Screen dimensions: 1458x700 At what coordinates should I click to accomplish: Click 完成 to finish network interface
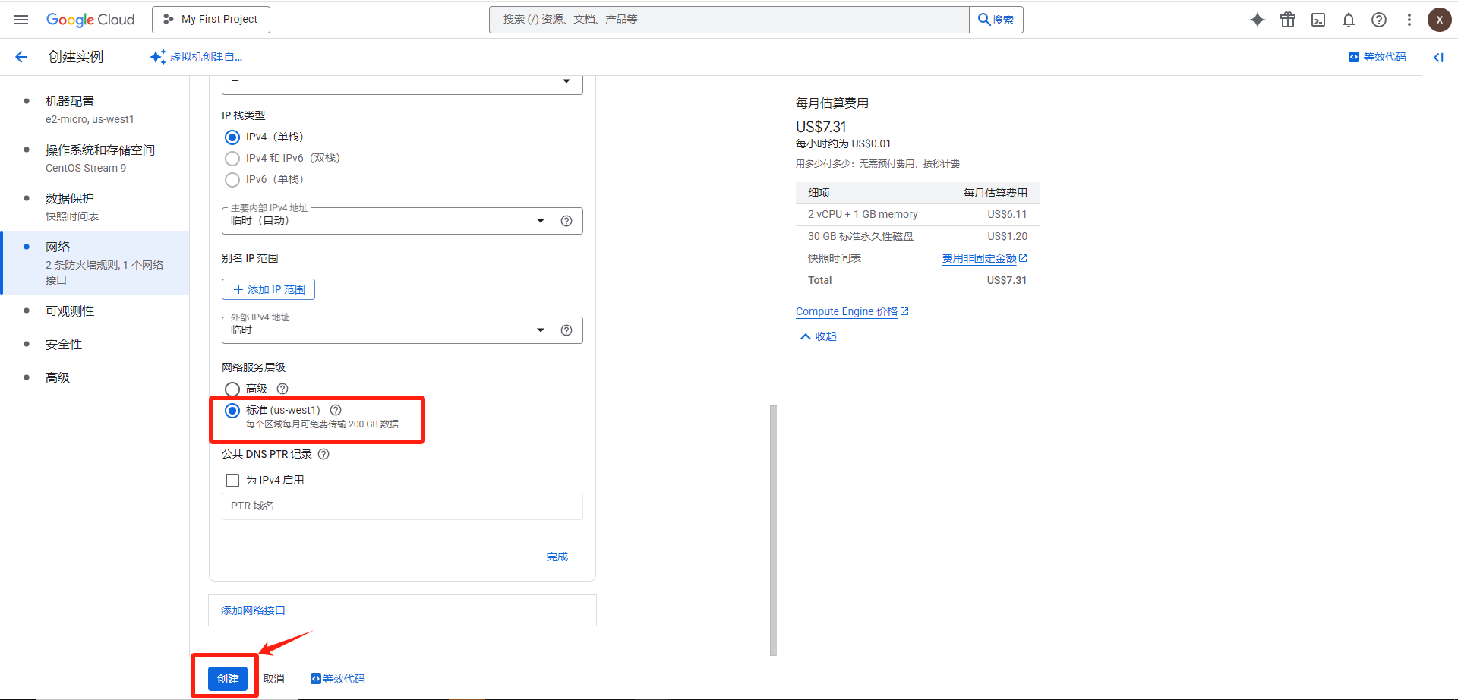(557, 557)
